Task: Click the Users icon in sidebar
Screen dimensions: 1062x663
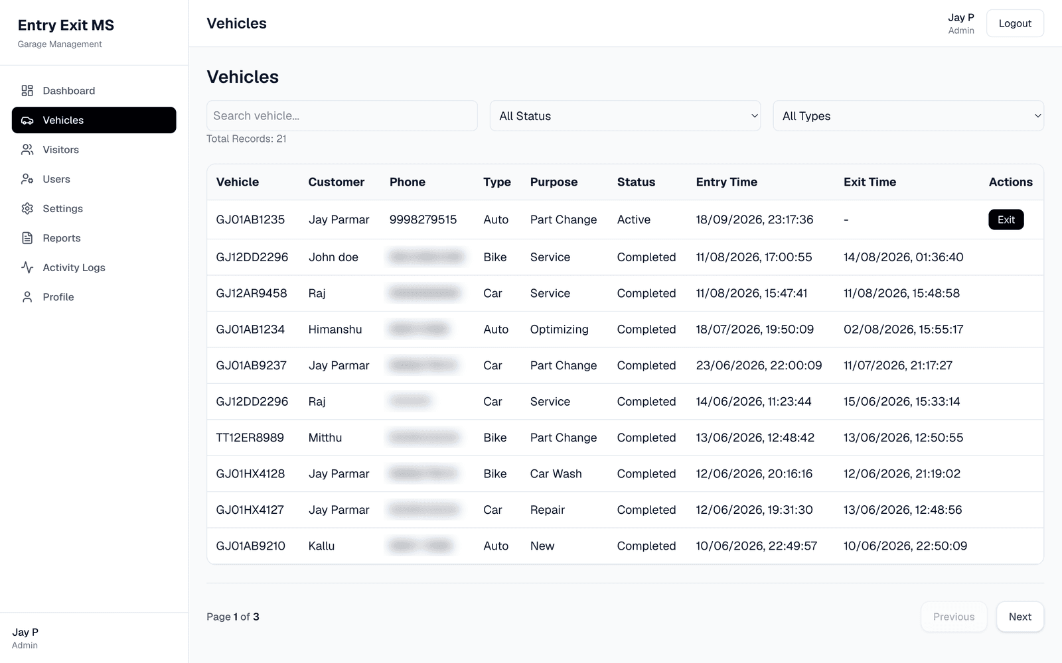Action: point(27,179)
